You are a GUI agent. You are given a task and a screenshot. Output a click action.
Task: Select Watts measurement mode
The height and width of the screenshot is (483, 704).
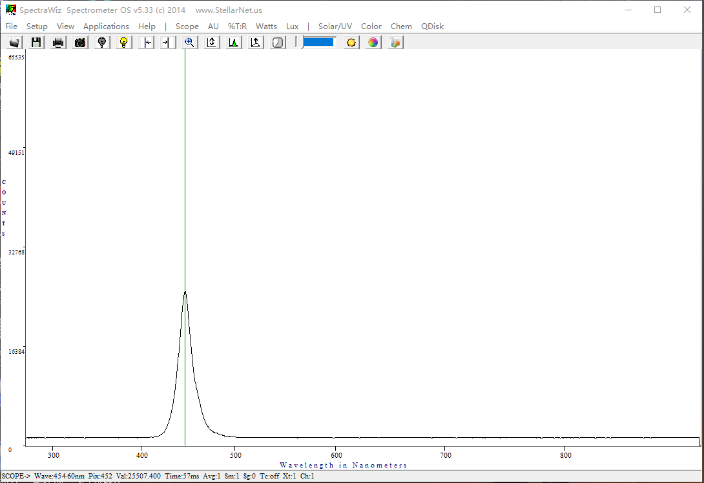[x=266, y=26]
